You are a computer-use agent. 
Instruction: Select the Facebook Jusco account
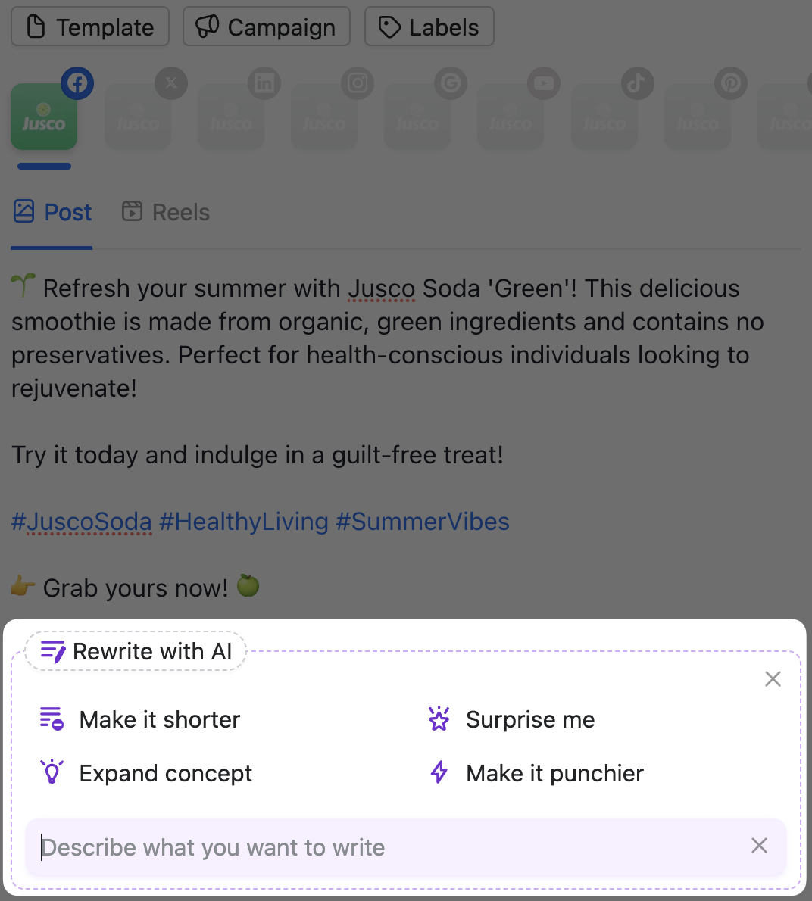pyautogui.click(x=44, y=117)
